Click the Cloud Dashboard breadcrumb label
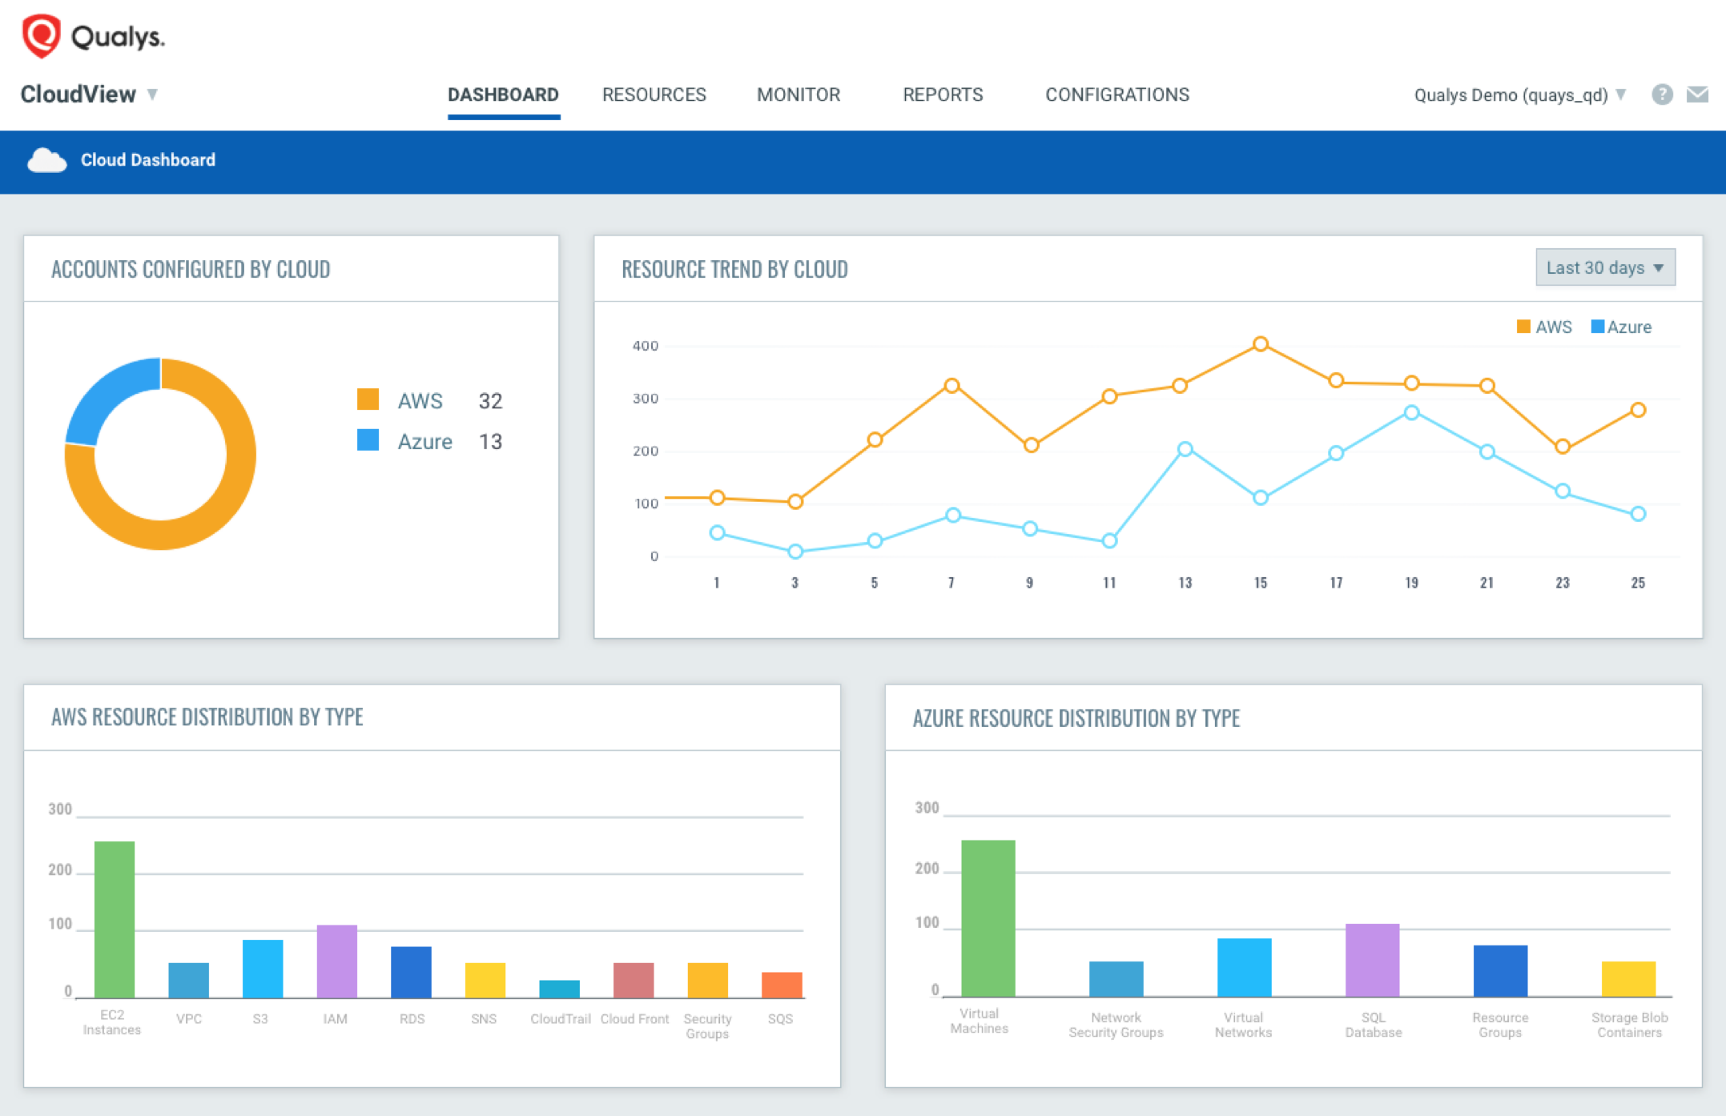 tap(147, 160)
